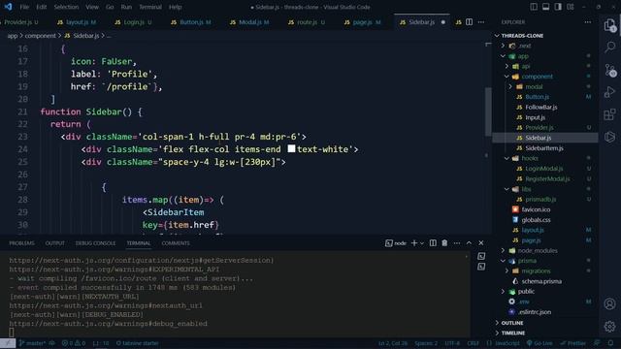Open SidebarItem.js in the explorer

point(544,148)
